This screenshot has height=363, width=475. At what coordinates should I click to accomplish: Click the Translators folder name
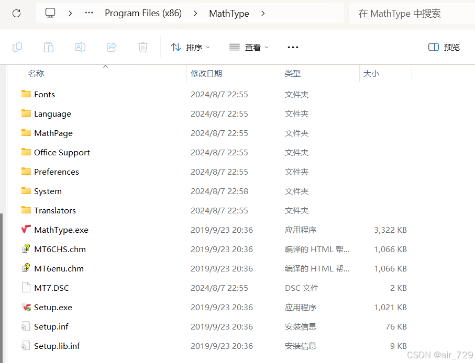point(55,211)
